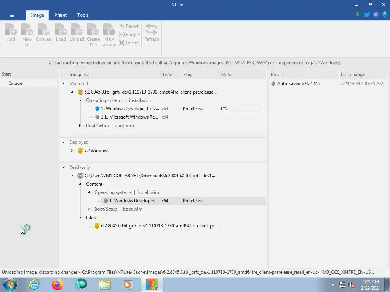Open the Discord link icon
The height and width of the screenshot is (292, 390).
[376, 14]
